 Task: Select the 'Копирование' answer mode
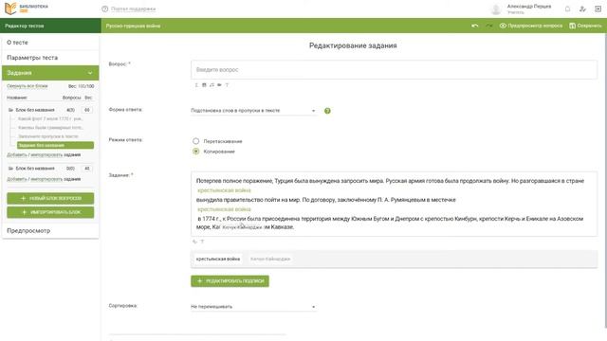[x=196, y=152]
